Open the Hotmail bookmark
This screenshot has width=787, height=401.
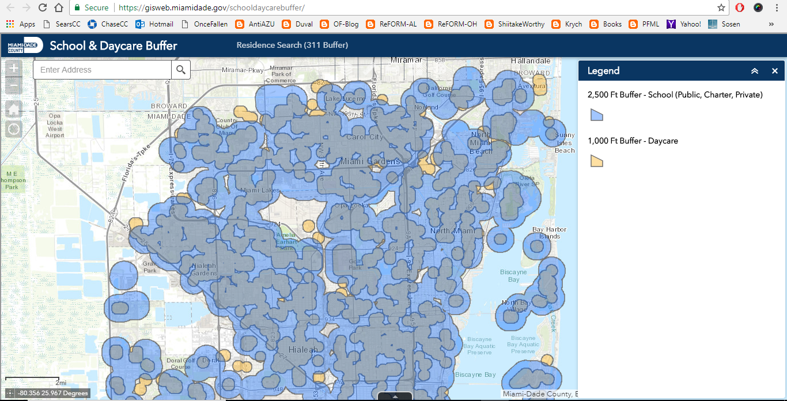point(154,24)
